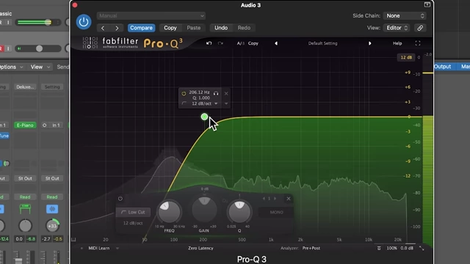Toggle full screen mode icon in Pro-Q 3

(x=418, y=43)
